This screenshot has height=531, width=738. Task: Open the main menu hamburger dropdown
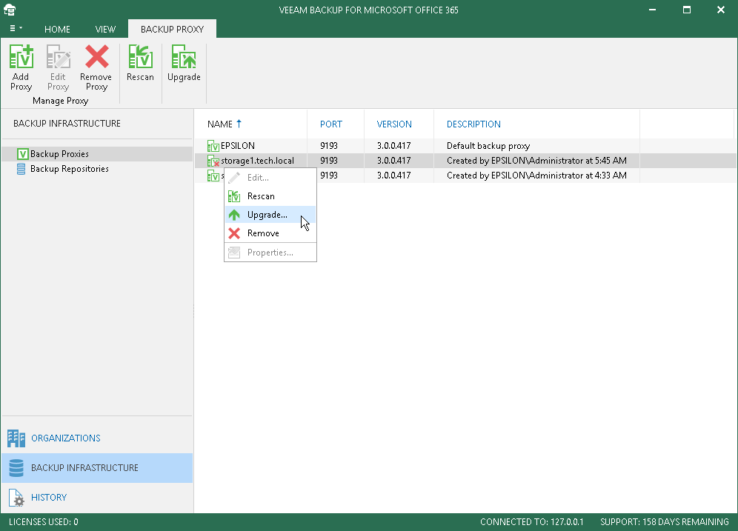pyautogui.click(x=16, y=29)
